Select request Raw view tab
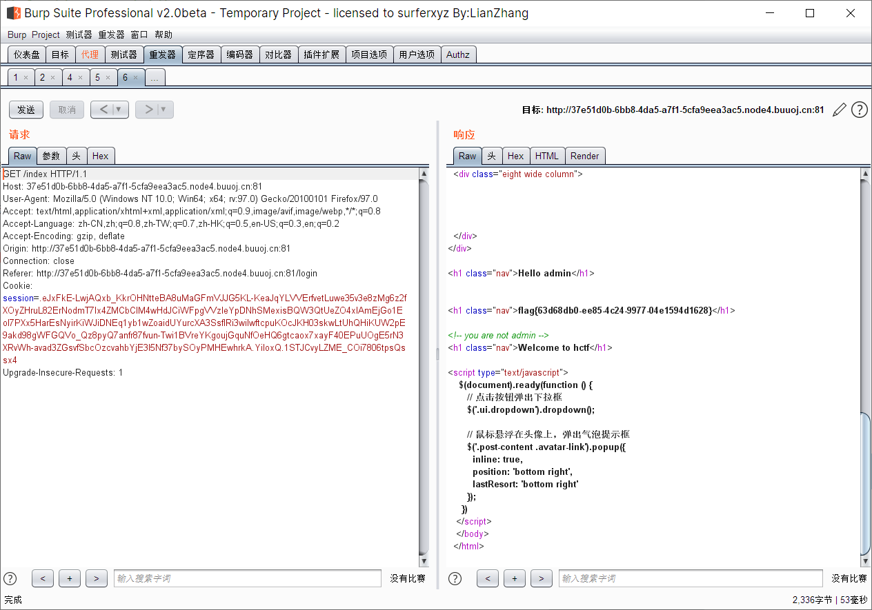872x610 pixels. (x=23, y=156)
